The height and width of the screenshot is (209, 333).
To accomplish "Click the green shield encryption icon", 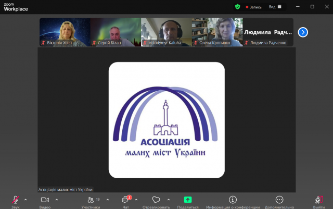I will tap(237, 7).
